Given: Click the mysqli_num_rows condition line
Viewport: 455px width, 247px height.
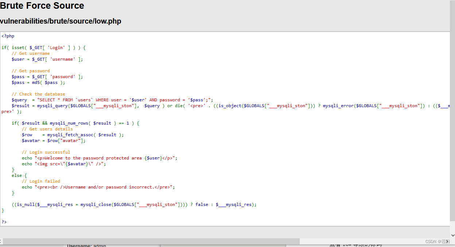Looking at the screenshot, I should point(75,123).
